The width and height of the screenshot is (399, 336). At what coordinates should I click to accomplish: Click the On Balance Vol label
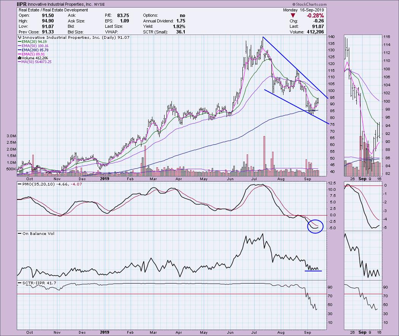tap(38, 233)
